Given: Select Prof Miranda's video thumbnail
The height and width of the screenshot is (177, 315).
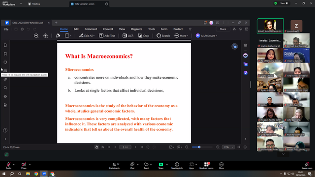Looking at the screenshot, I should pyautogui.click(x=270, y=26).
